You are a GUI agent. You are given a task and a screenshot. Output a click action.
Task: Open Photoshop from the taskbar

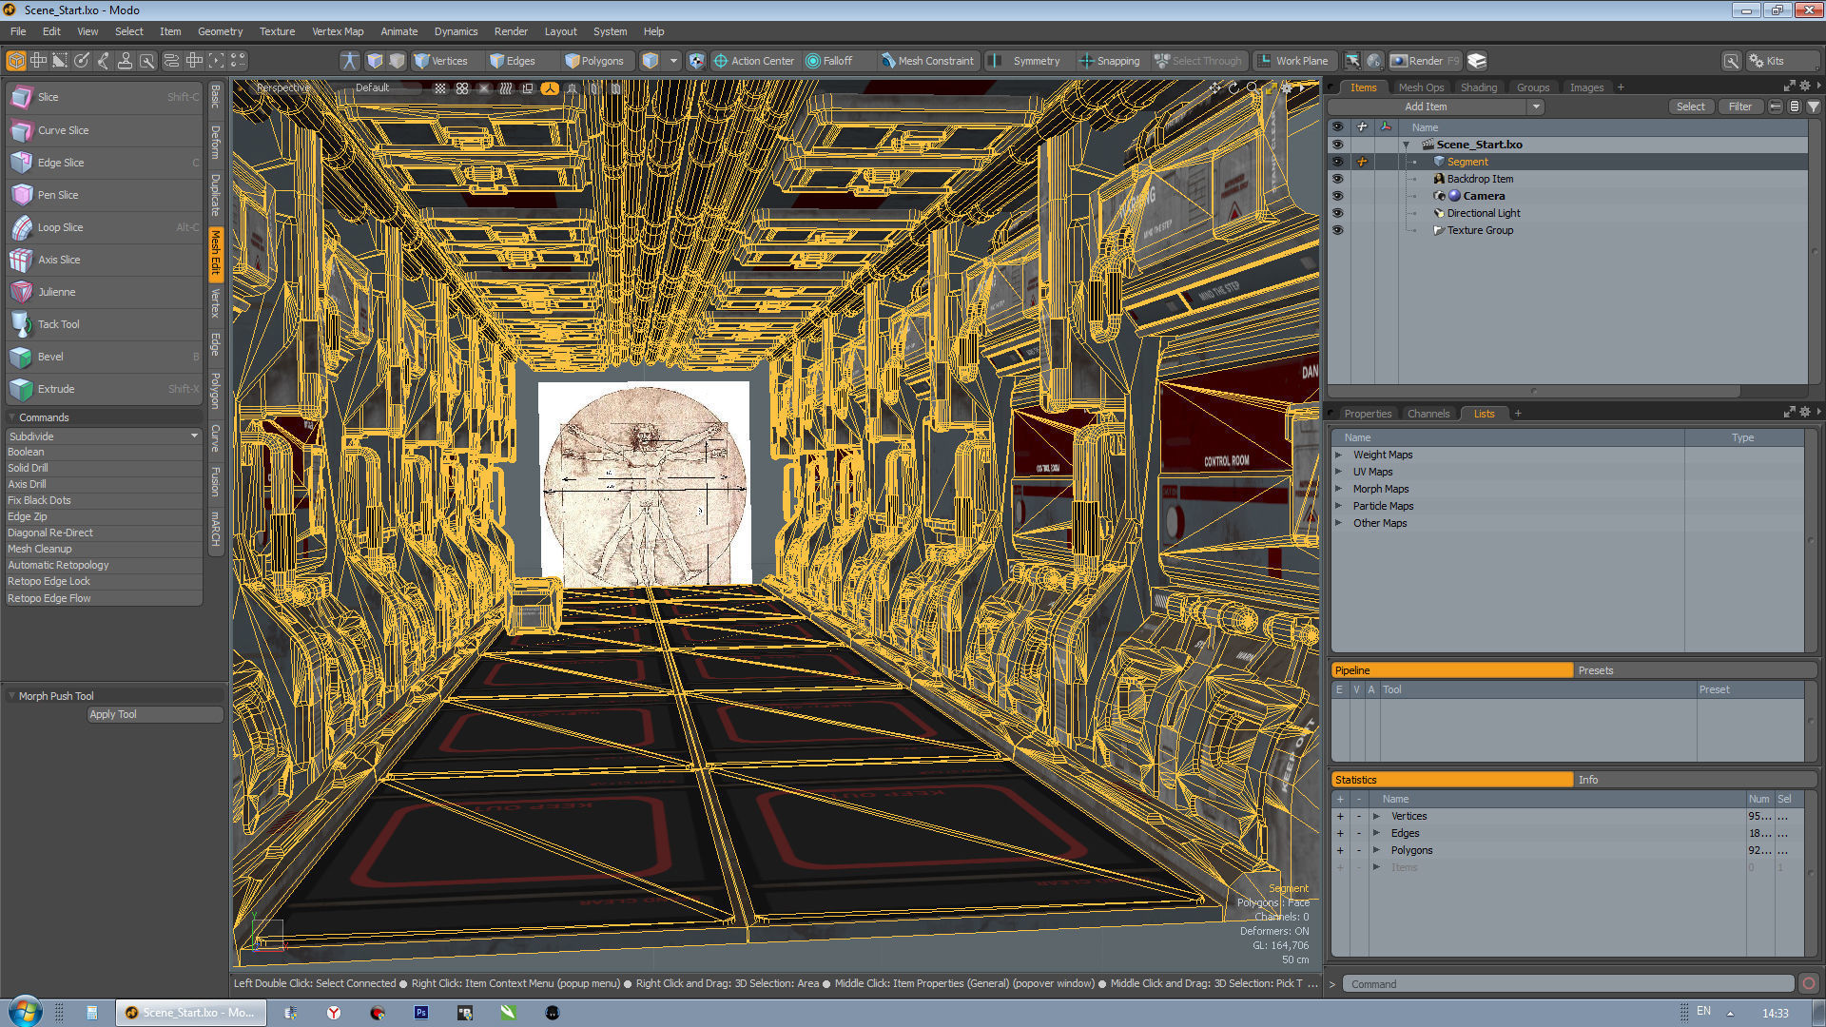click(x=420, y=1013)
